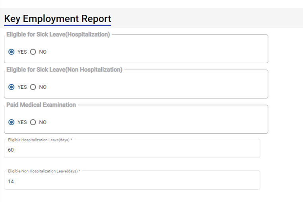
Task: Select NO radio for Sick Leave(Hospitalization)
Action: pyautogui.click(x=33, y=52)
